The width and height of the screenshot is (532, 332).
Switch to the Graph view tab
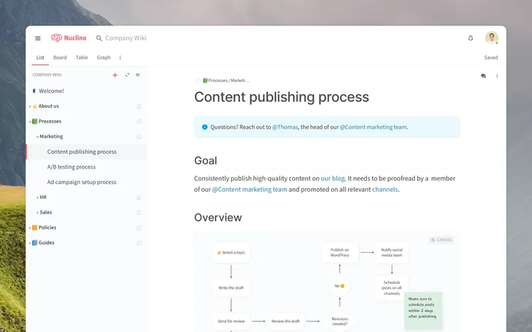[104, 57]
